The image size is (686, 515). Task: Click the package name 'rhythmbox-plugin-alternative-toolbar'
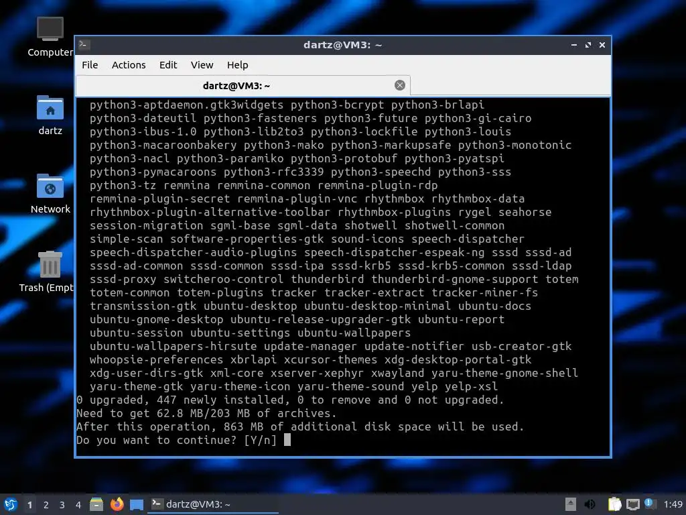point(210,212)
